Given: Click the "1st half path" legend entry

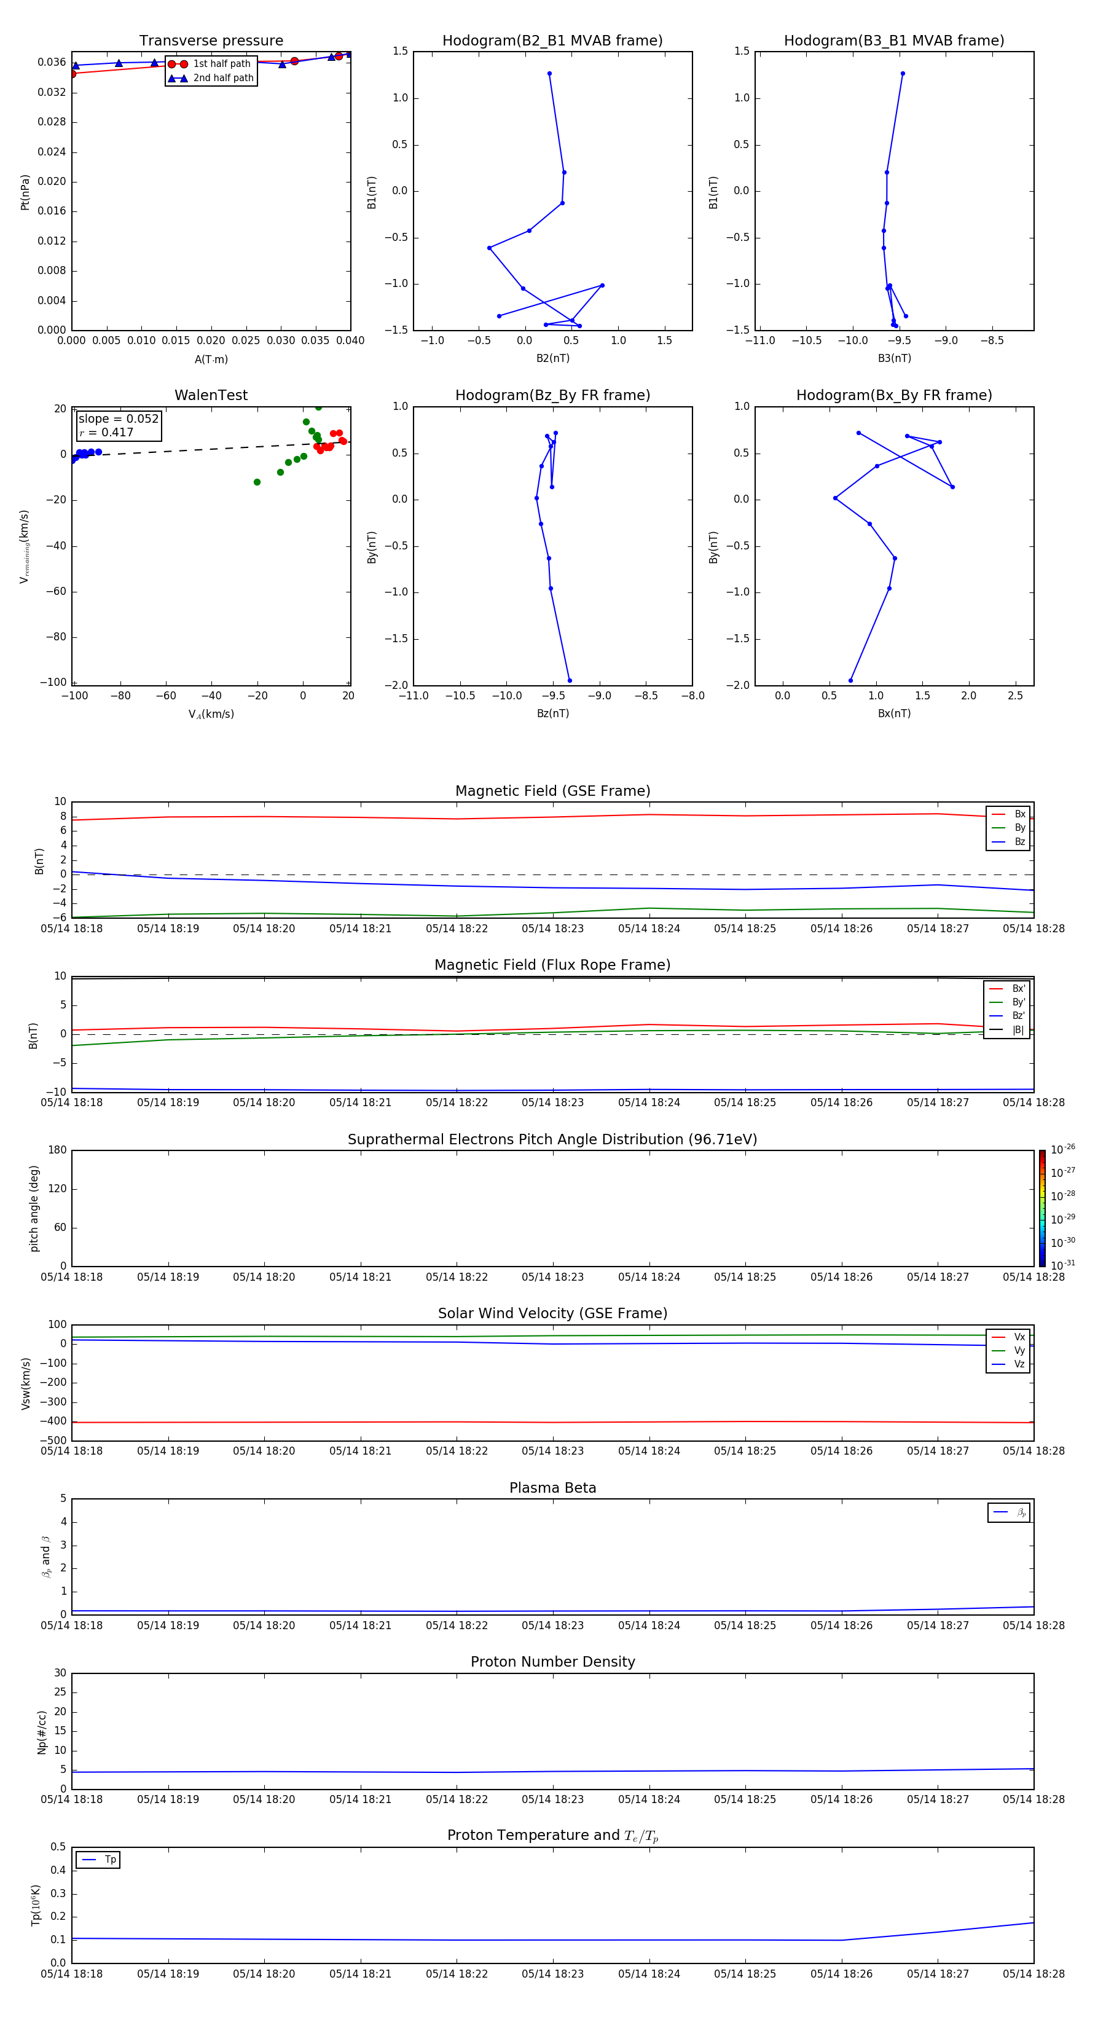Looking at the screenshot, I should [x=221, y=64].
